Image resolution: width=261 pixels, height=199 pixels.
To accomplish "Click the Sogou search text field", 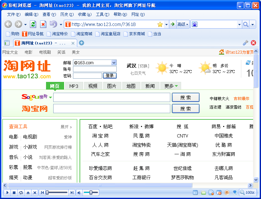I will (x=112, y=97).
